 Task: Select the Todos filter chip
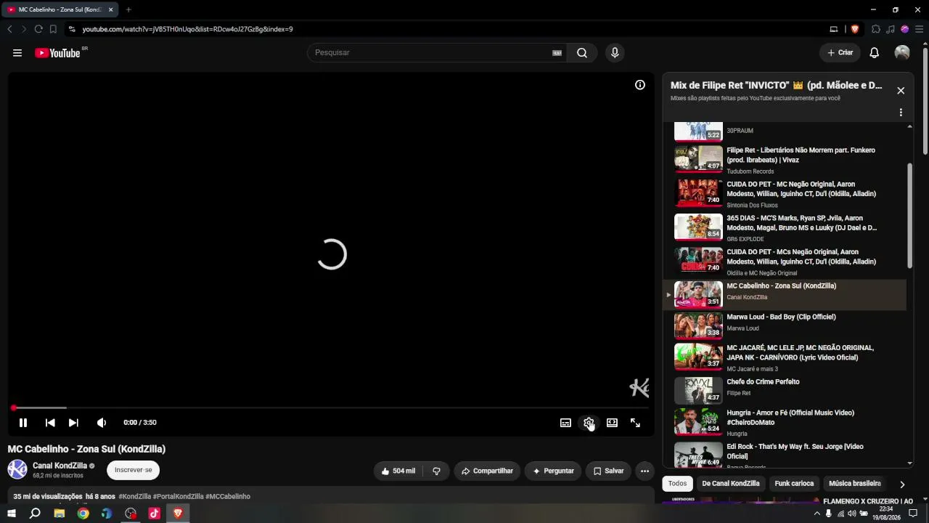[x=677, y=484]
